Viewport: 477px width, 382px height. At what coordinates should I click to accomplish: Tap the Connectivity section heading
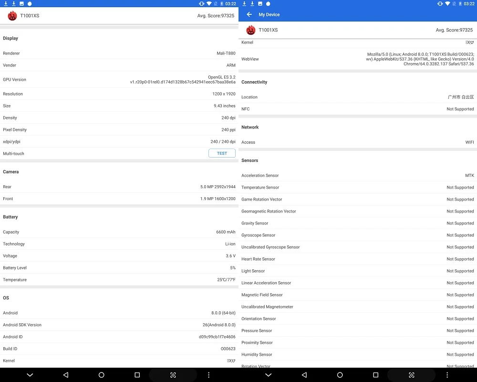click(x=254, y=82)
